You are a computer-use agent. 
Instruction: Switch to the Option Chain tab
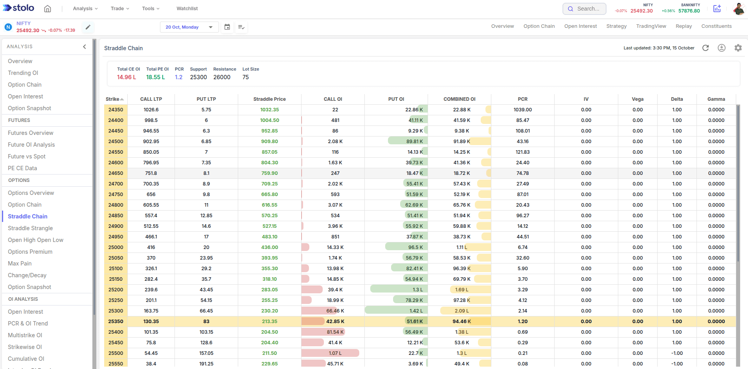click(x=539, y=26)
